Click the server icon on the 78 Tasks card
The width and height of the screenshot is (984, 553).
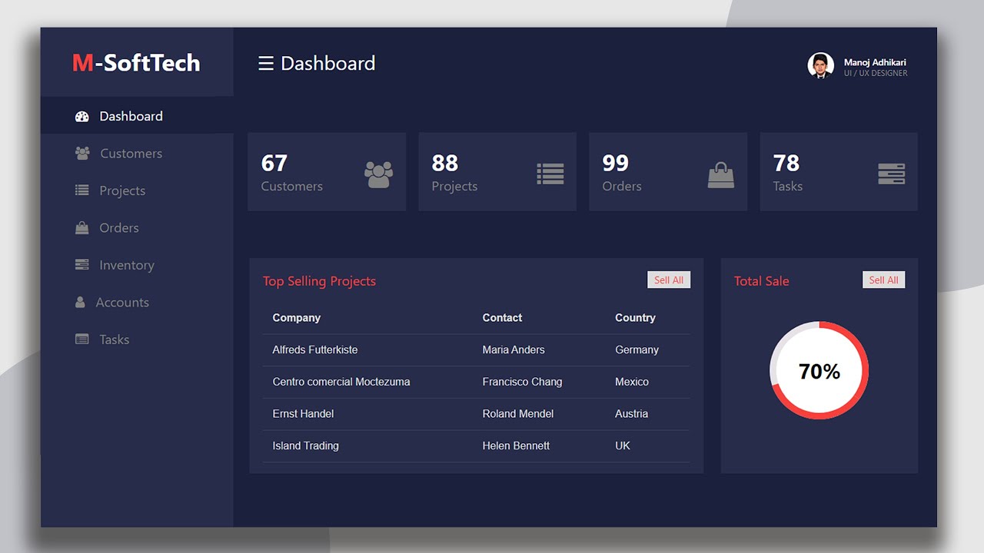[x=892, y=174]
